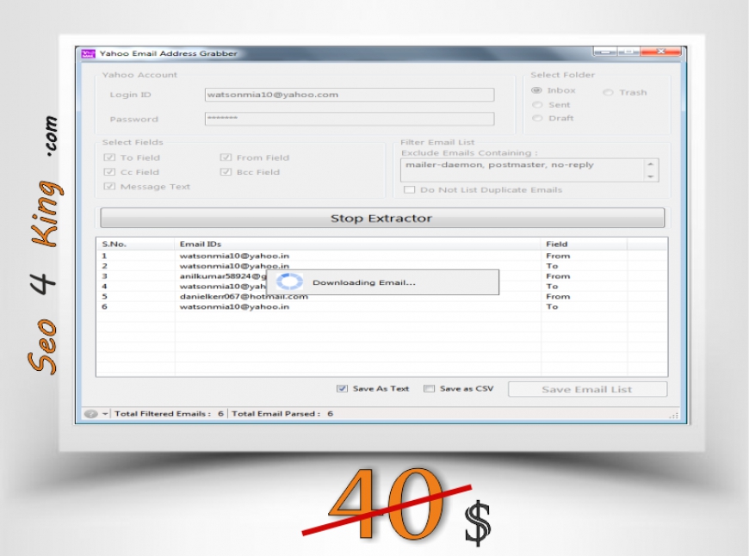Close the Yahoo Email Address Grabber window
Viewport: 749px width, 556px height.
pyautogui.click(x=660, y=51)
